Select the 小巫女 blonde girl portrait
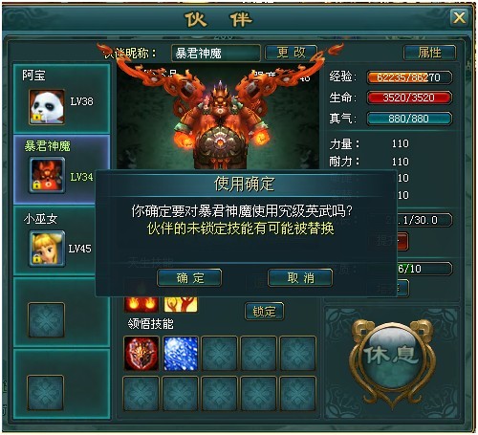Screen dimensions: 478x435 pos(47,249)
